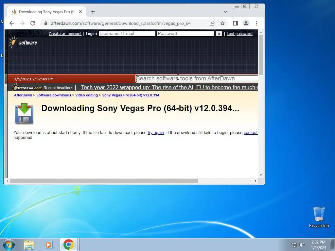Click the AfterDawn software logo

tap(23, 42)
